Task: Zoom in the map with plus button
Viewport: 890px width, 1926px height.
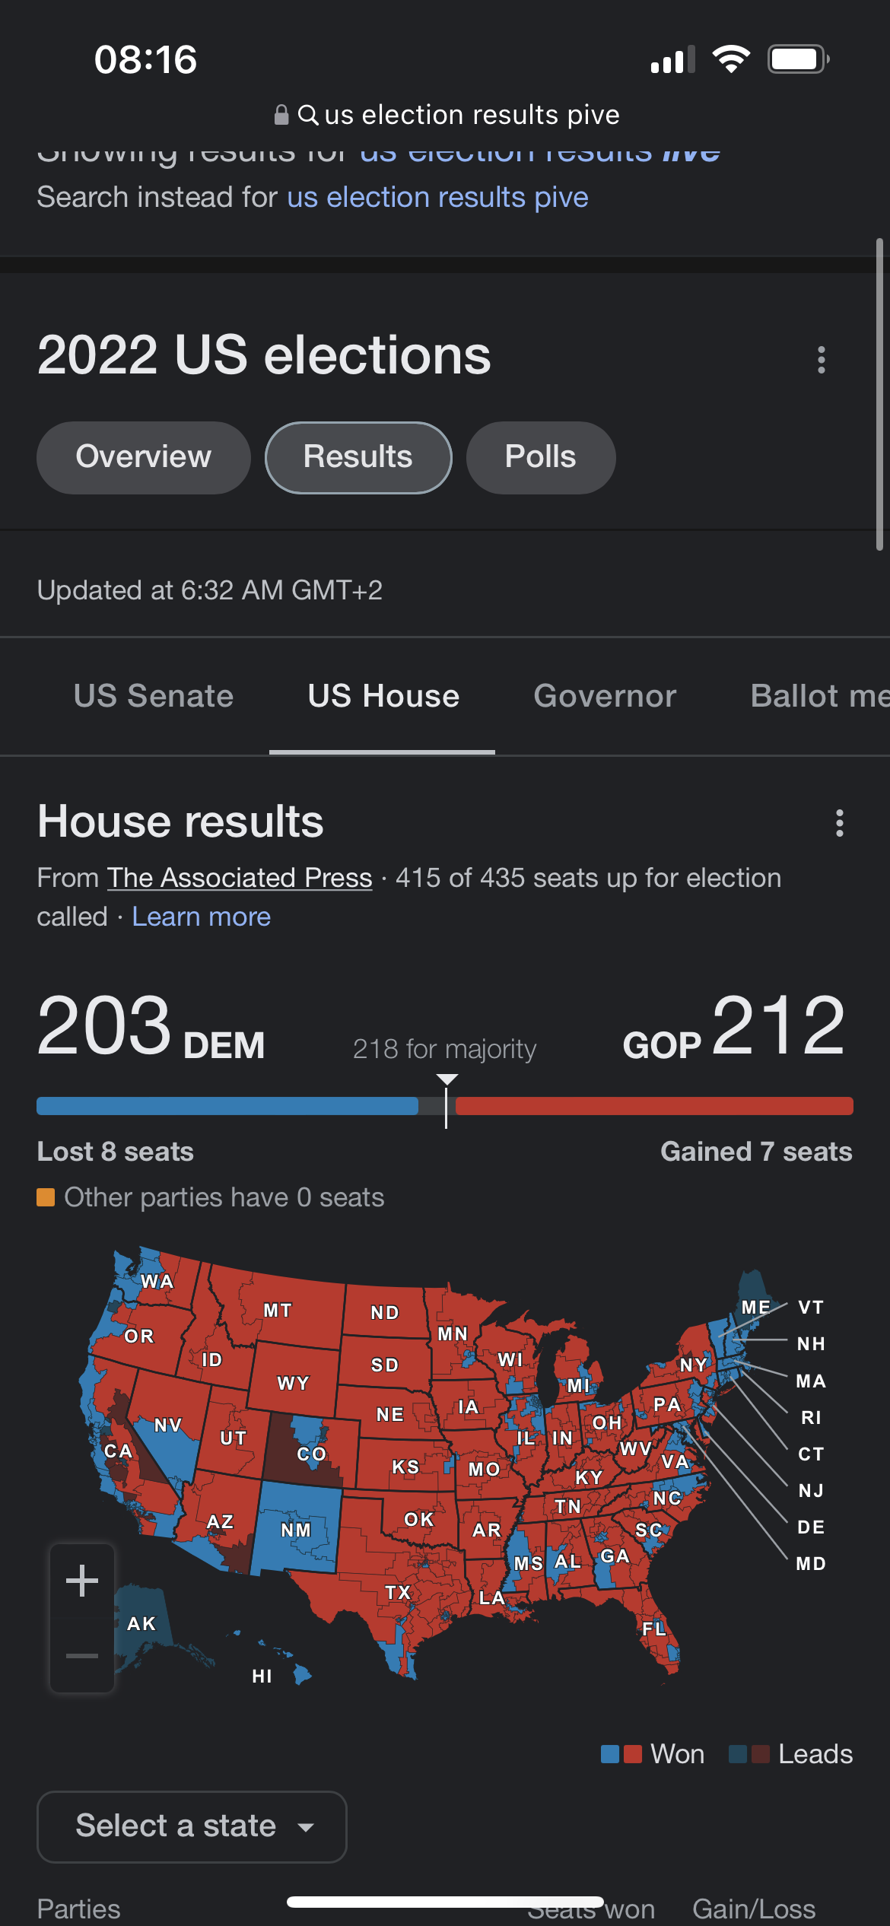Action: (x=82, y=1581)
